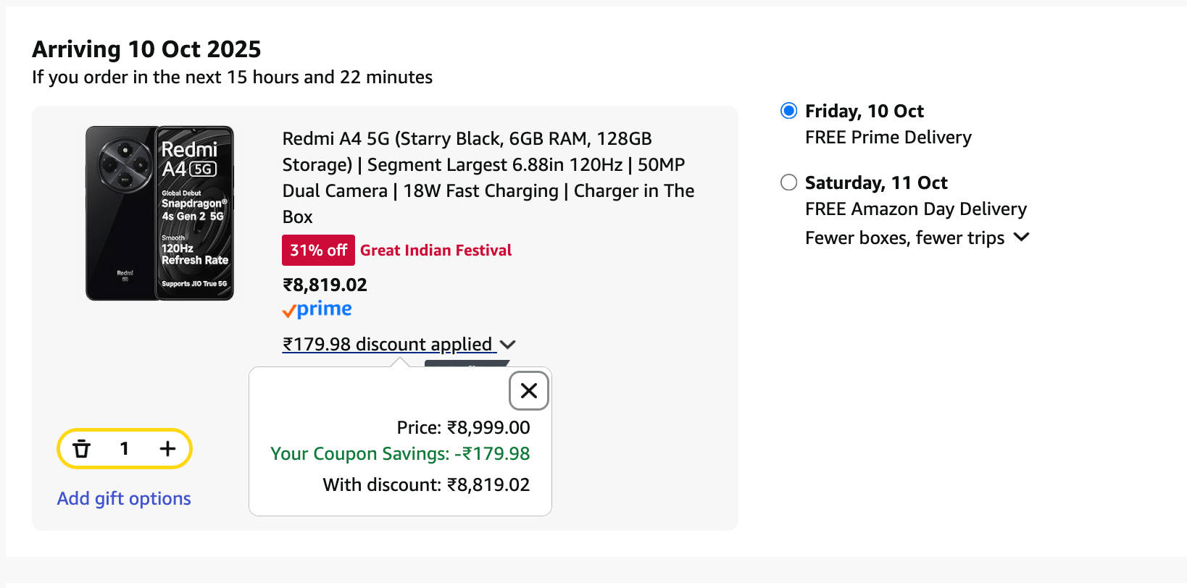The image size is (1187, 588).
Task: Open the ₹179.98 discount applied link
Action: pyautogui.click(x=388, y=345)
